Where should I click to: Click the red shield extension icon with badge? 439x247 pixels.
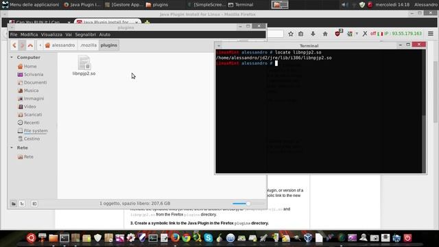click(x=338, y=34)
